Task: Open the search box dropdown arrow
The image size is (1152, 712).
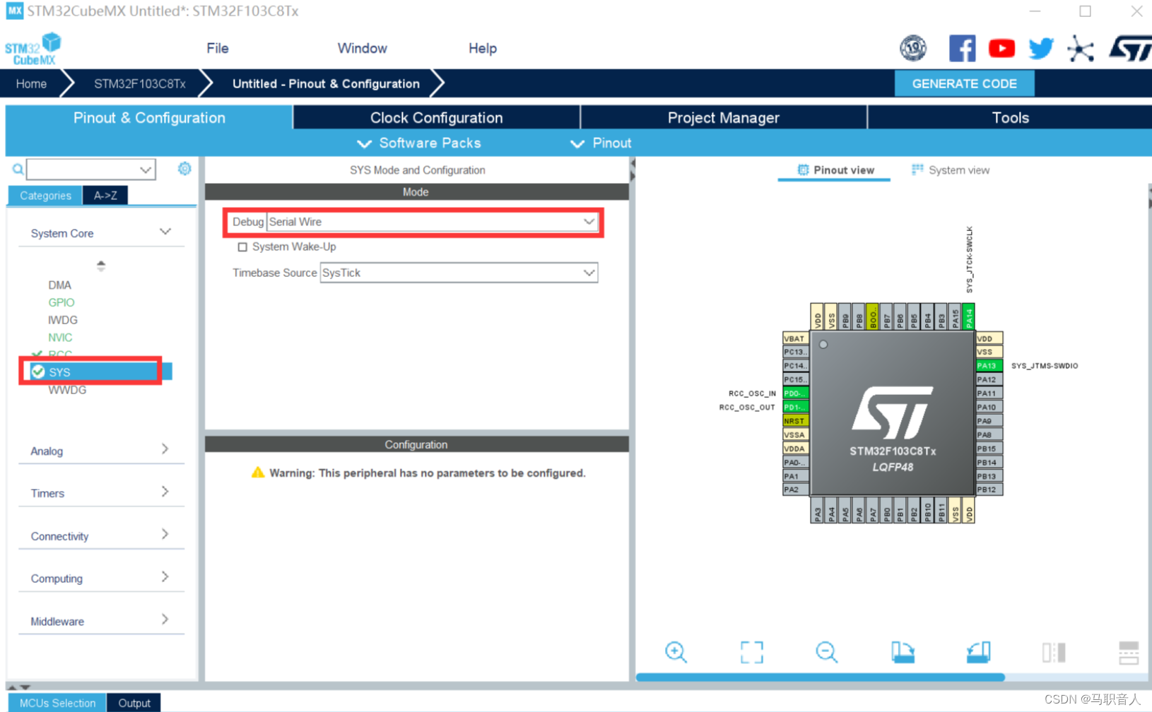Action: click(145, 170)
